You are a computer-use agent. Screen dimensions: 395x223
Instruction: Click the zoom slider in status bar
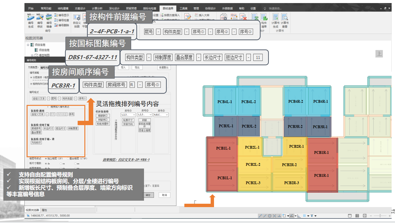[380, 216]
